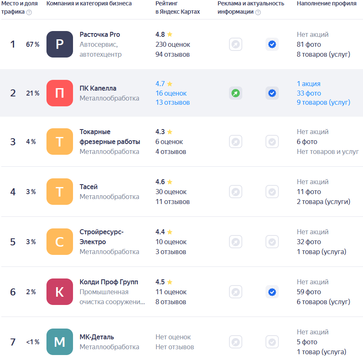This screenshot has width=363, height=360.
Task: Open the '16 оценок' link for ПК Капелла
Action: [171, 94]
